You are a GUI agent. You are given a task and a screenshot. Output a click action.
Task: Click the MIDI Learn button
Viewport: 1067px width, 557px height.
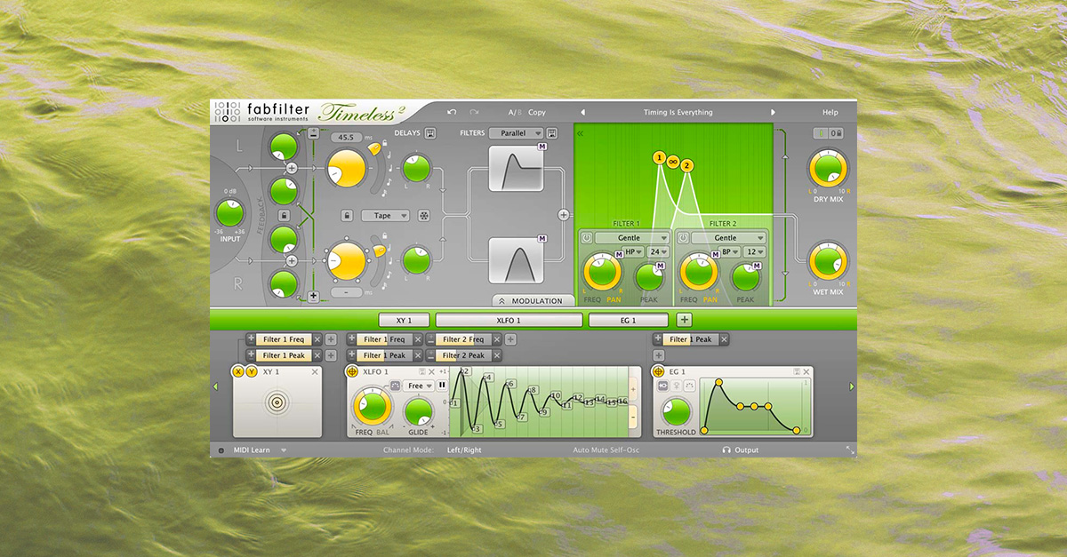pyautogui.click(x=252, y=450)
